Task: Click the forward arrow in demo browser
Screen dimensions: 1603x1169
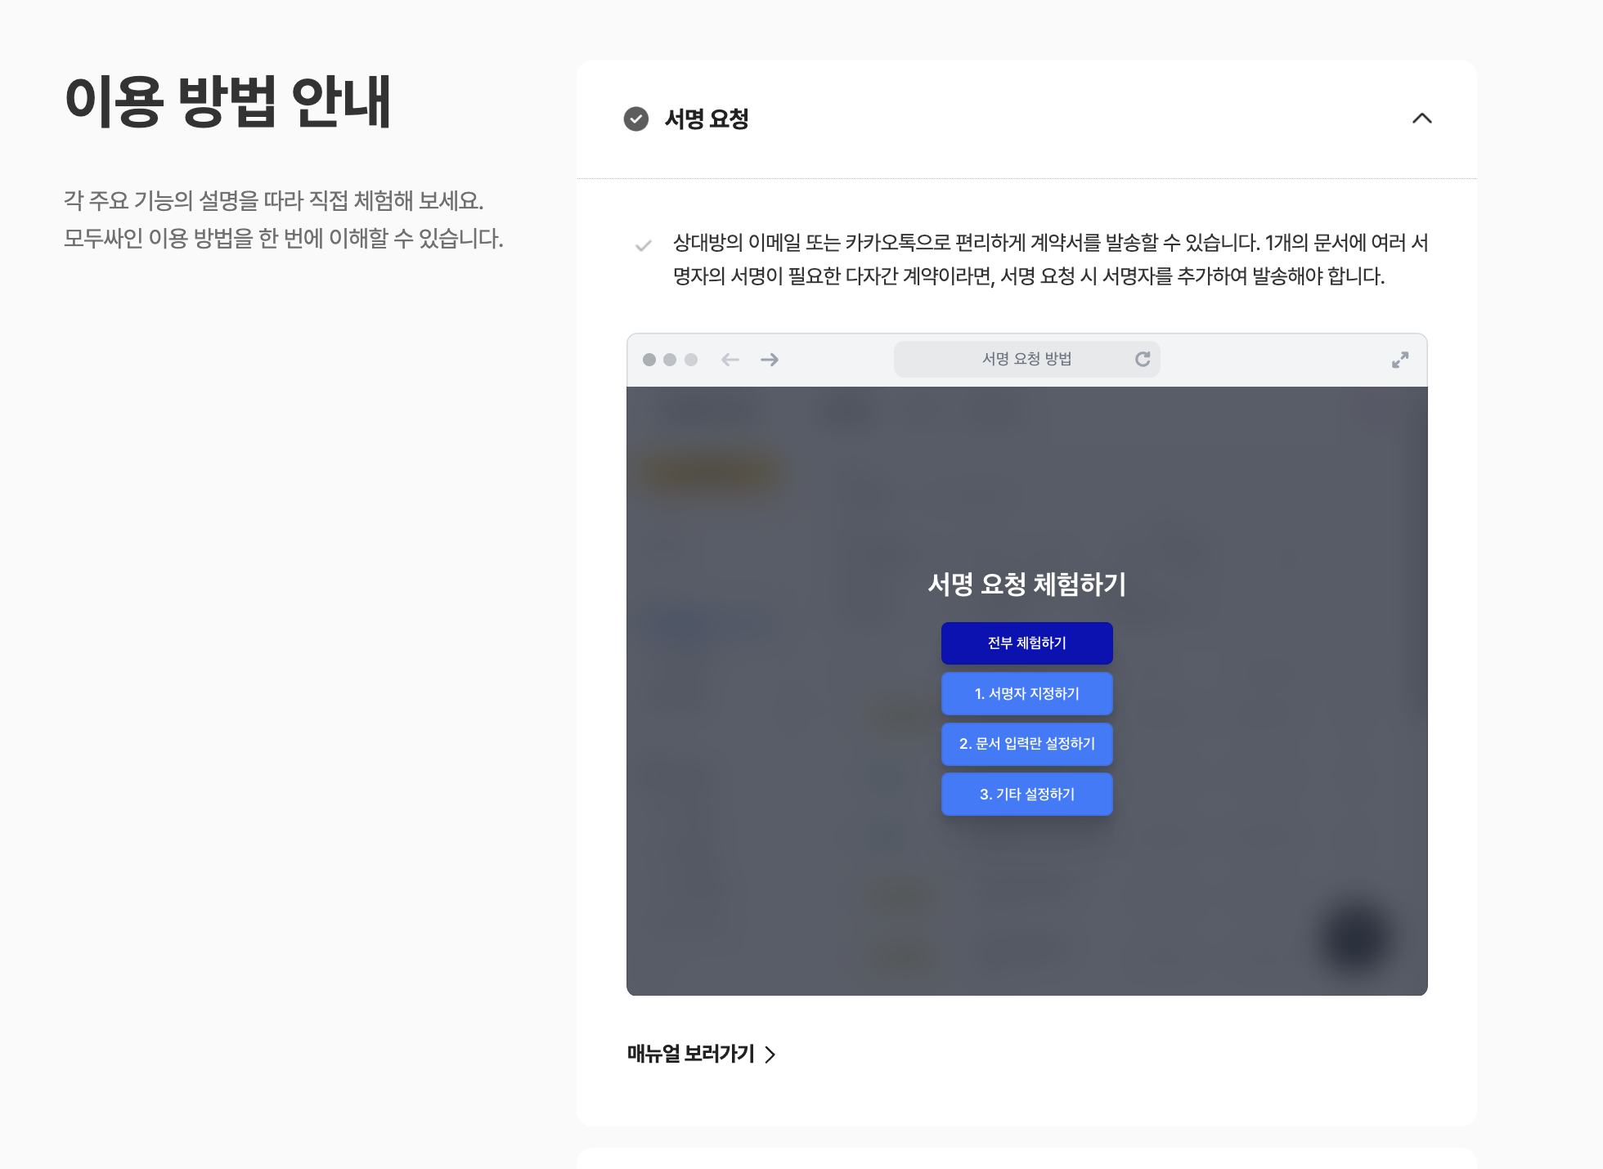Action: pos(770,360)
